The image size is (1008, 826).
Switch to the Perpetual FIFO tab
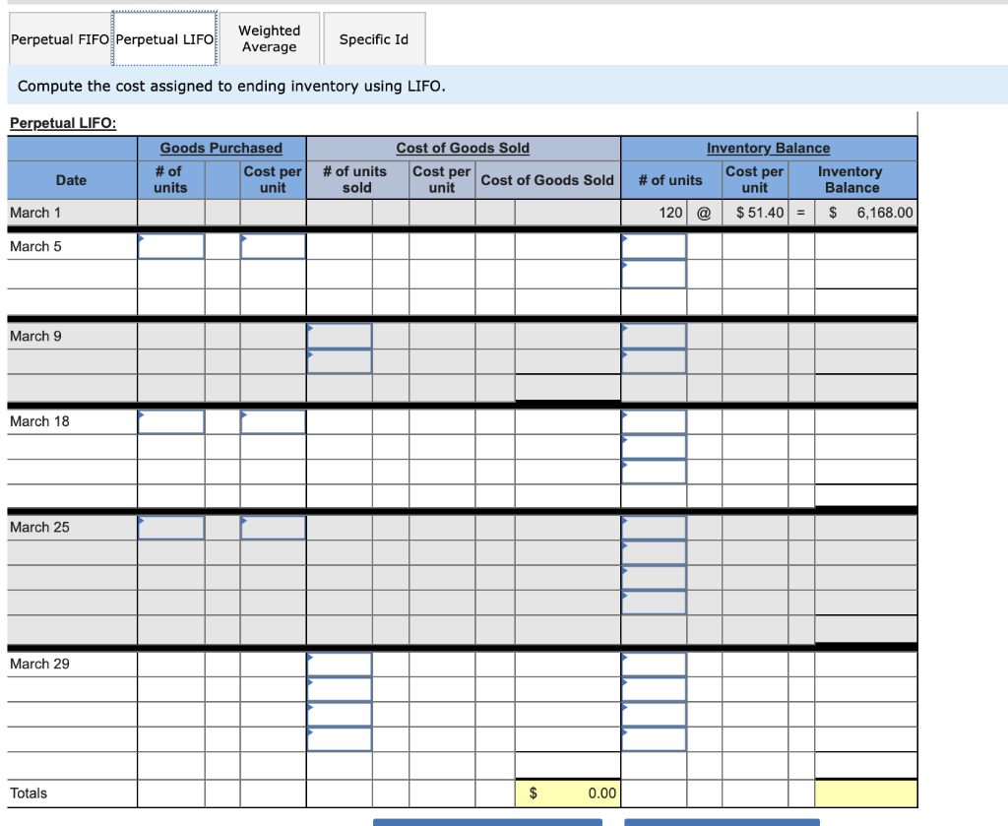(x=57, y=38)
